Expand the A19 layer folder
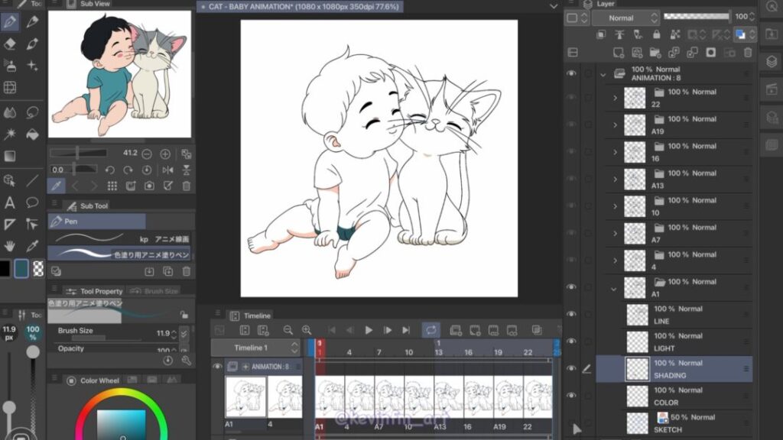 coord(615,125)
